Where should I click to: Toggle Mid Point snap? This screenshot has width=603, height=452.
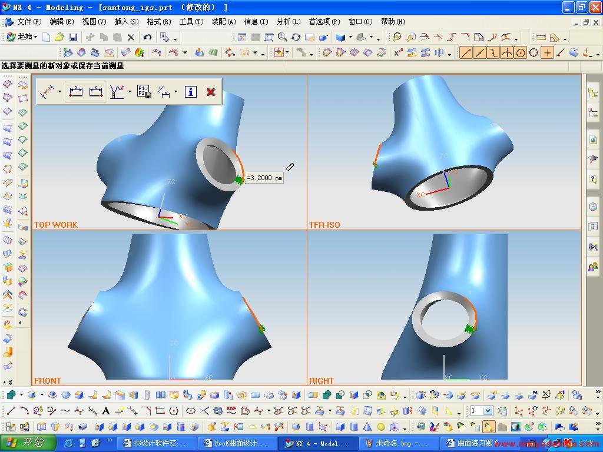(479, 52)
